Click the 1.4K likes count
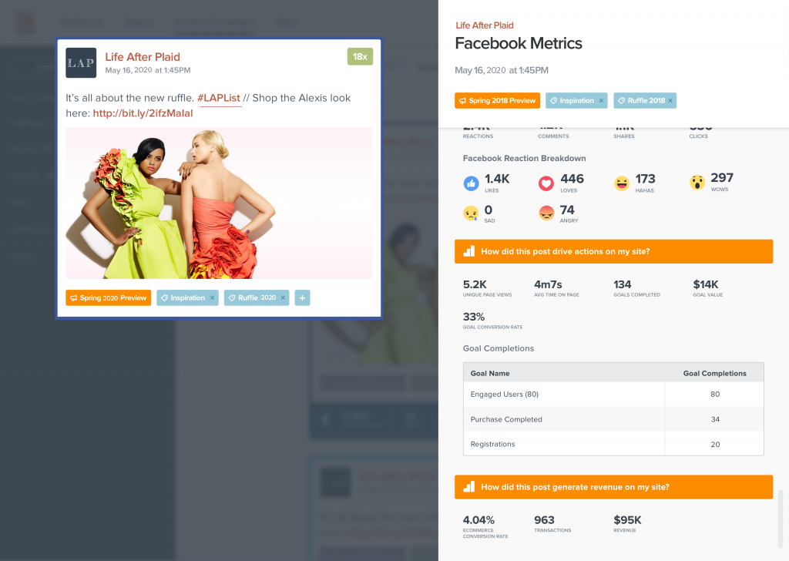This screenshot has width=789, height=561. (497, 179)
